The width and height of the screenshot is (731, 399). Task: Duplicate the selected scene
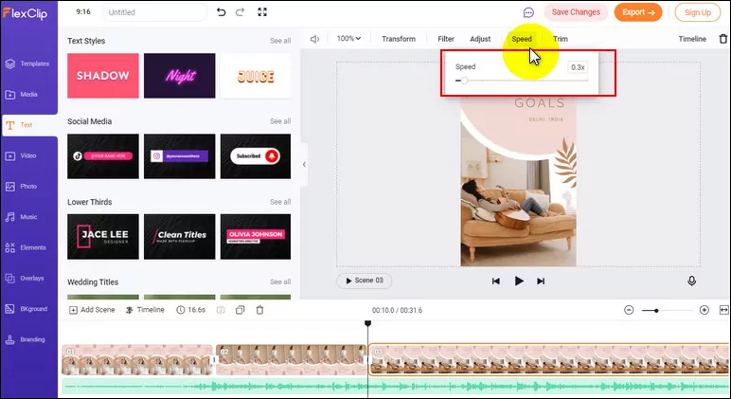click(241, 310)
